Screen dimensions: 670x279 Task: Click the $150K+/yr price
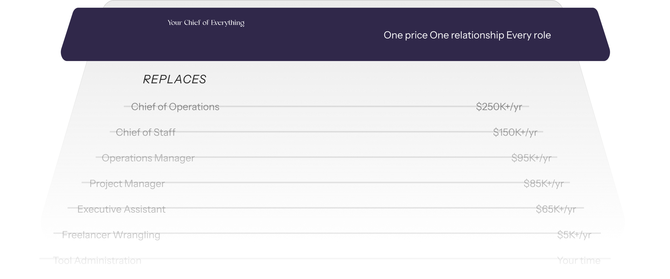coord(515,132)
